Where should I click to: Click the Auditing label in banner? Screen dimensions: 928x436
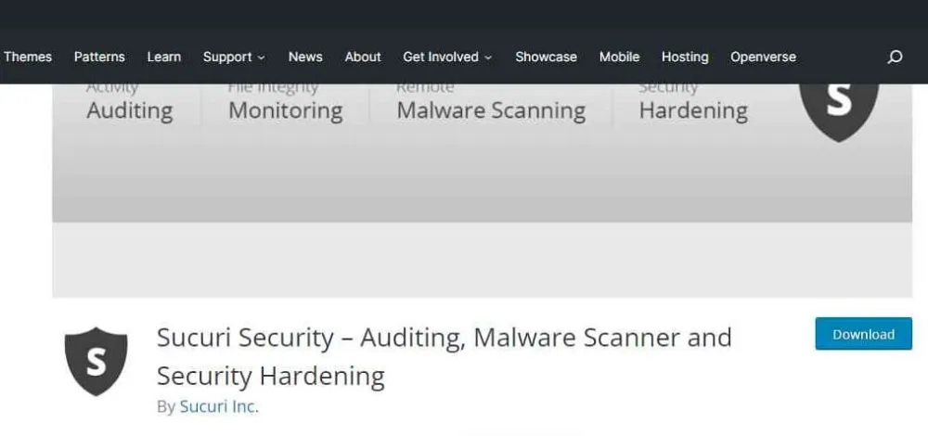130,111
